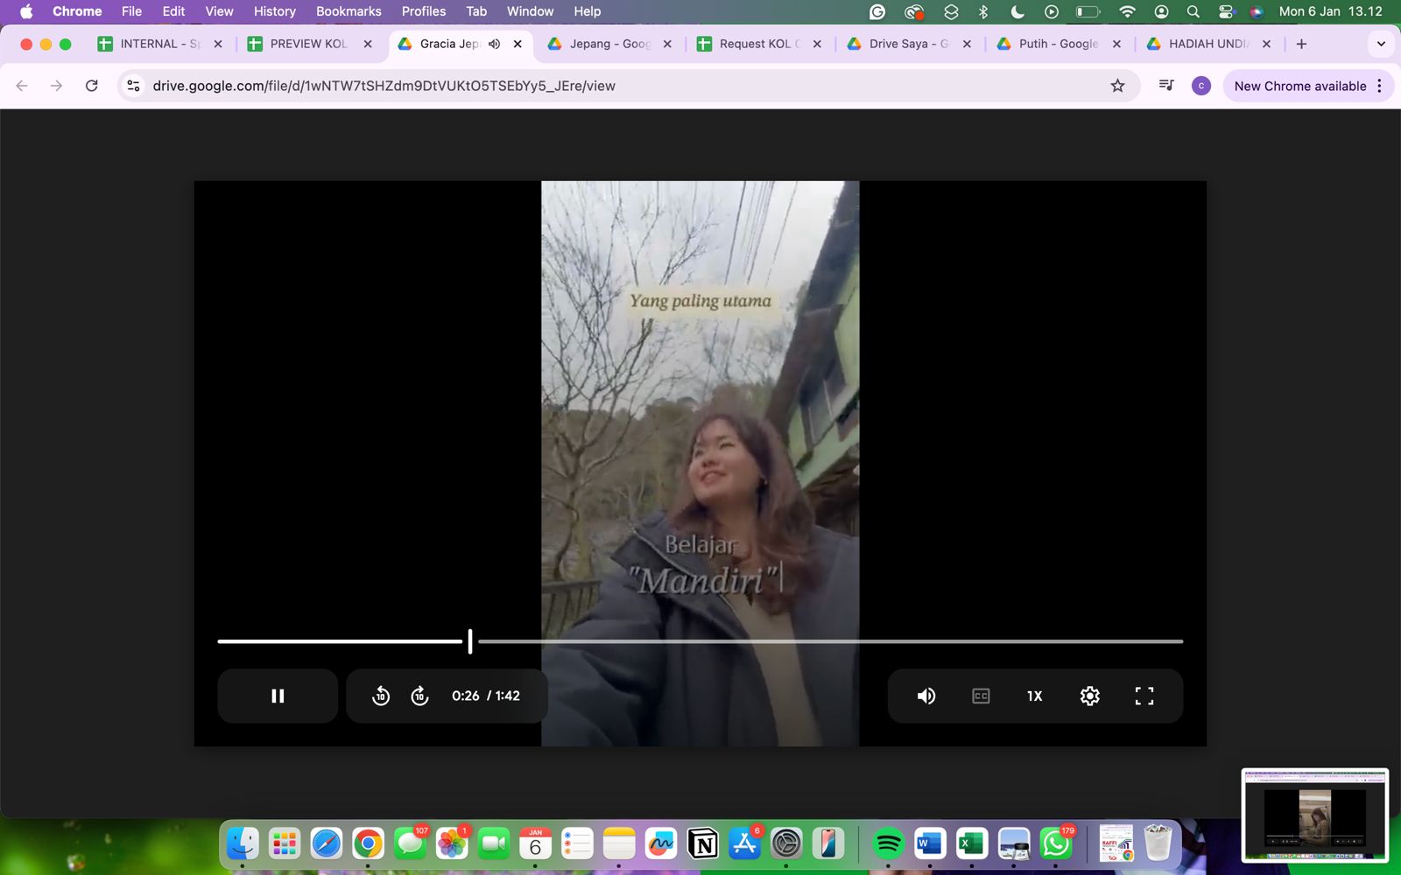Open Spotify from the dock

(888, 843)
